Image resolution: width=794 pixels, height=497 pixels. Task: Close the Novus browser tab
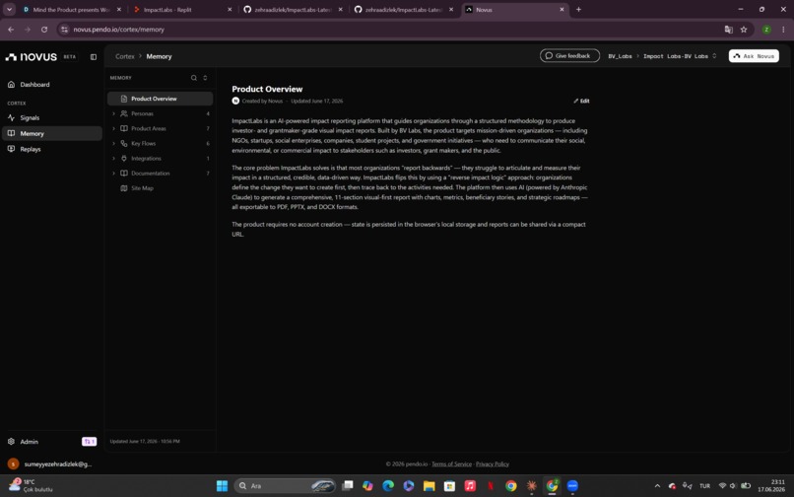(x=562, y=10)
